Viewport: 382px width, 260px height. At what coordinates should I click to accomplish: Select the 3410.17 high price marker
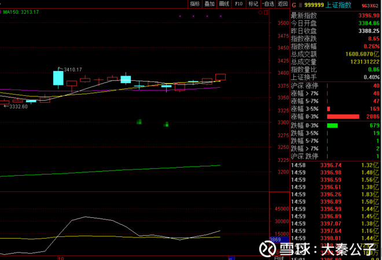pos(72,70)
